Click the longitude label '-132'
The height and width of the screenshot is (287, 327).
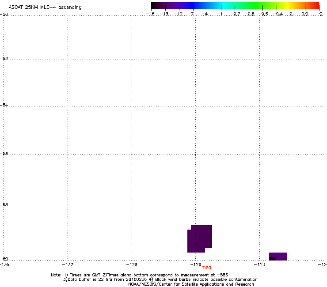tap(68, 264)
